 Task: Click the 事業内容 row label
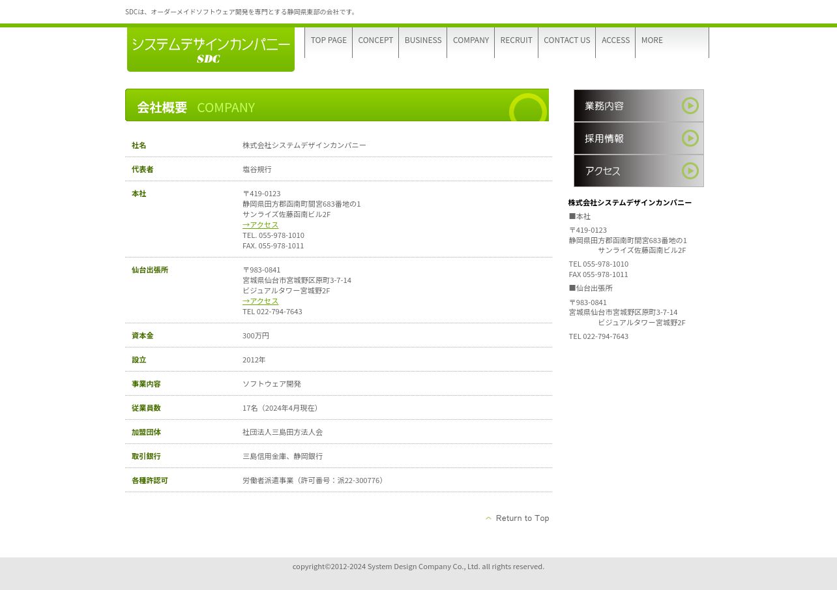click(146, 384)
